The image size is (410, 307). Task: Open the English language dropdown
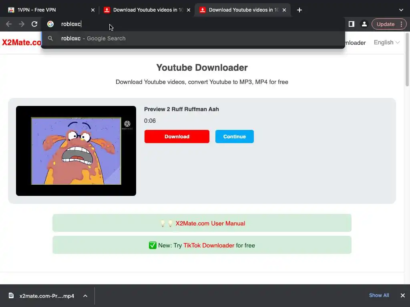click(x=386, y=42)
